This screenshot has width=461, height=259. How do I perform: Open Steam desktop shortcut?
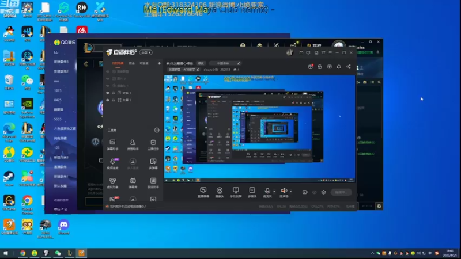9,179
